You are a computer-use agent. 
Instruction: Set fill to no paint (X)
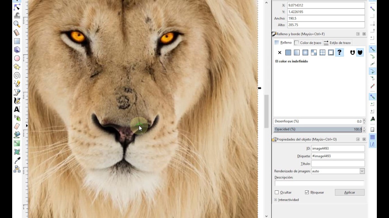[x=280, y=53]
